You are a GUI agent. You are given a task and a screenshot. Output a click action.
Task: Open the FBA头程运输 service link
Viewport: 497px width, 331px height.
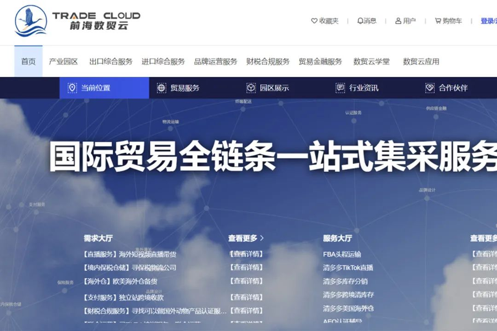(342, 254)
